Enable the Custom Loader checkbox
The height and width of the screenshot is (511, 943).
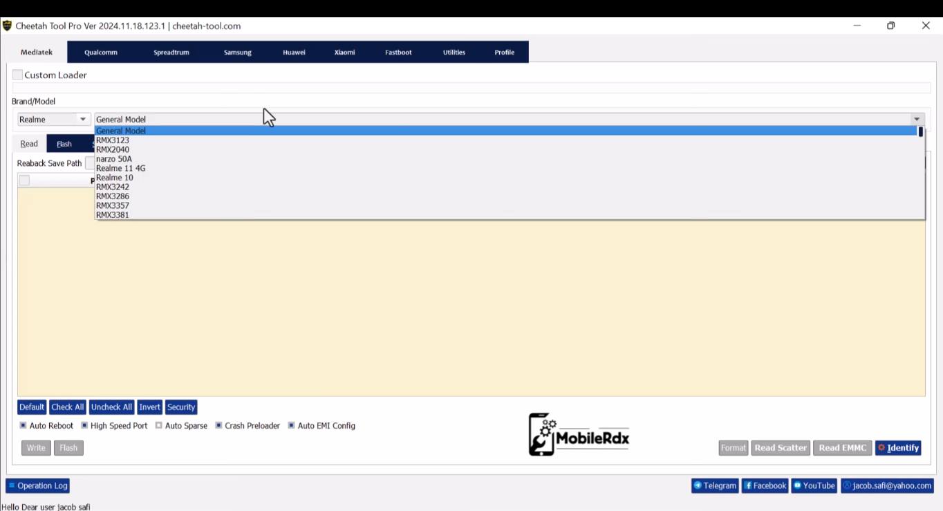[17, 75]
